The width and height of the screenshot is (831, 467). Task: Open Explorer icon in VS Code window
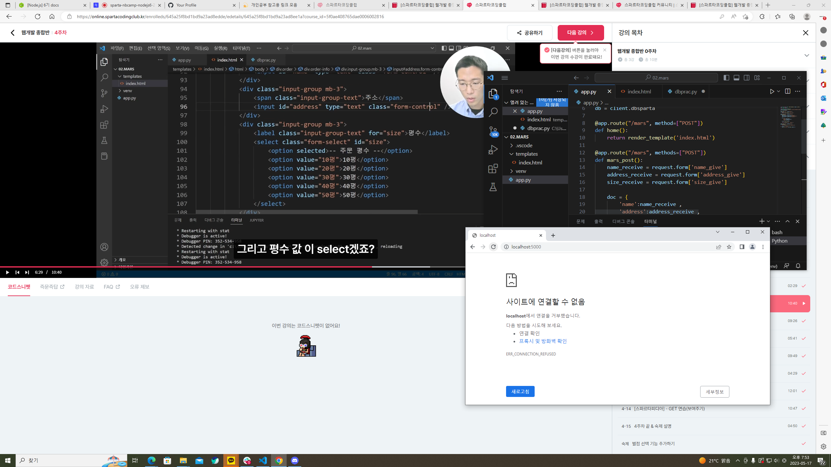[x=493, y=94]
